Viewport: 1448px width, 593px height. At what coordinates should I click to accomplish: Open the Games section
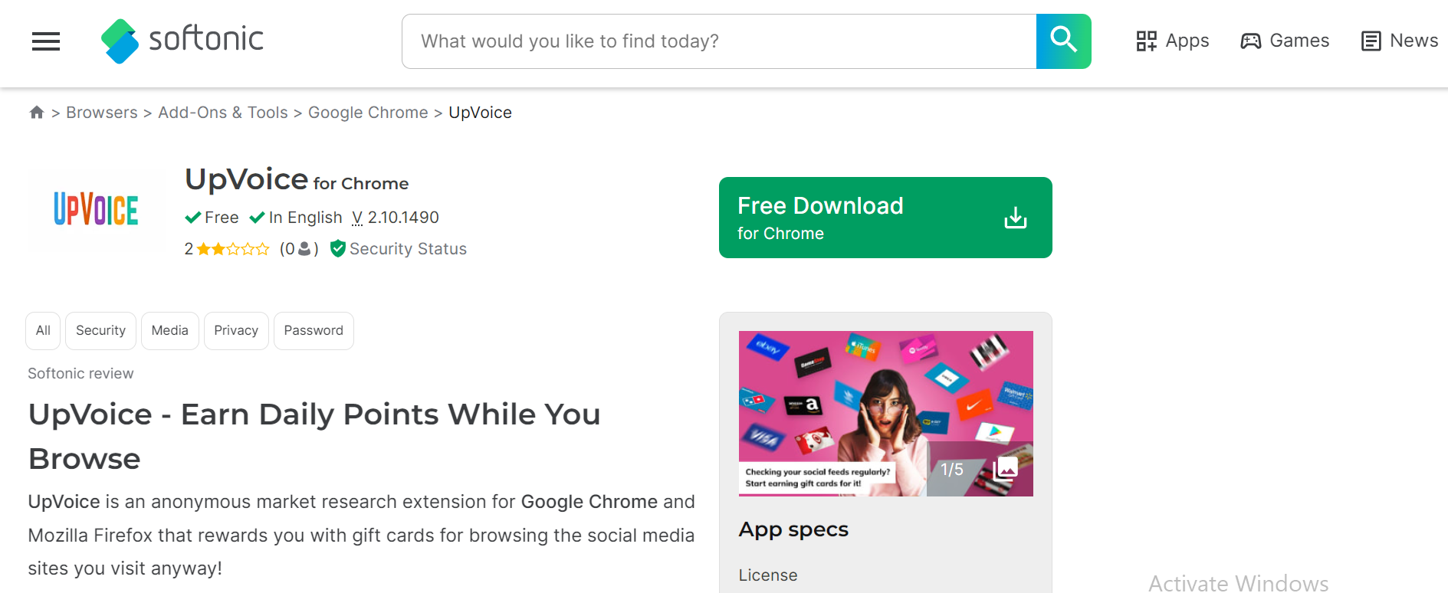tap(1285, 41)
